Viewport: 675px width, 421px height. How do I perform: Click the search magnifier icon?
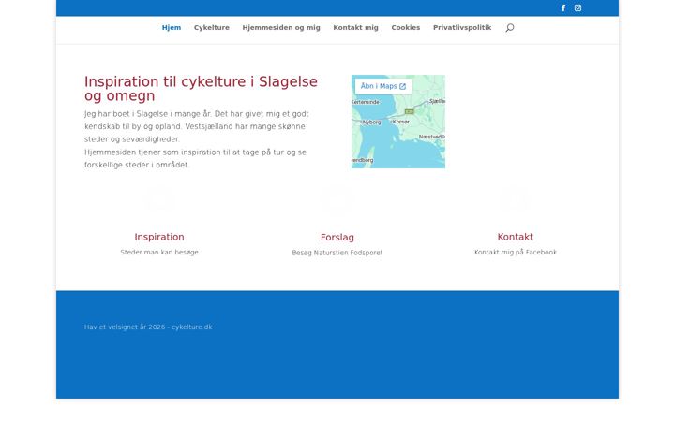pyautogui.click(x=510, y=28)
